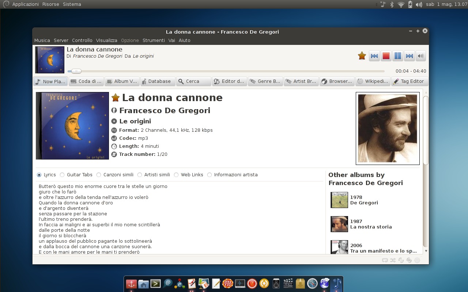Open the Wikipedia tab

[373, 81]
